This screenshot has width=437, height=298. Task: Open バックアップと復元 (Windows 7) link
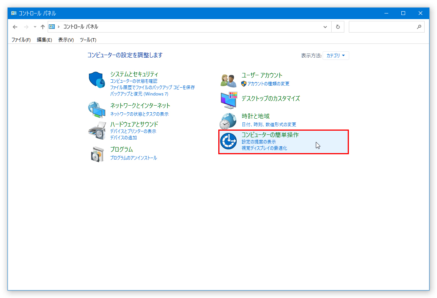tap(139, 94)
